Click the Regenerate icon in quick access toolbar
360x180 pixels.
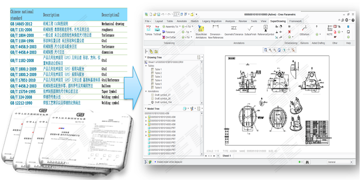point(181,14)
